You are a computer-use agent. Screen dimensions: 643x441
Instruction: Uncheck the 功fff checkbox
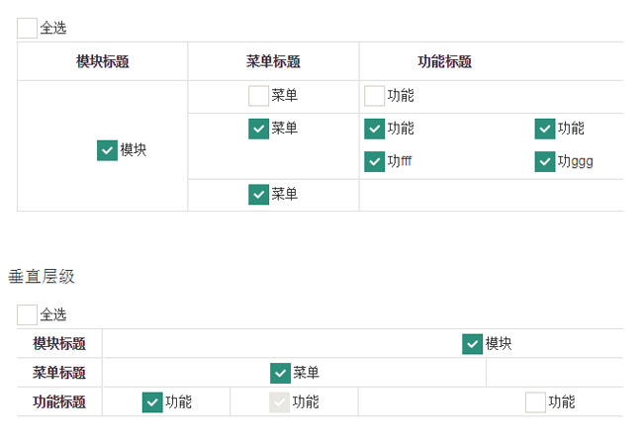click(x=374, y=161)
